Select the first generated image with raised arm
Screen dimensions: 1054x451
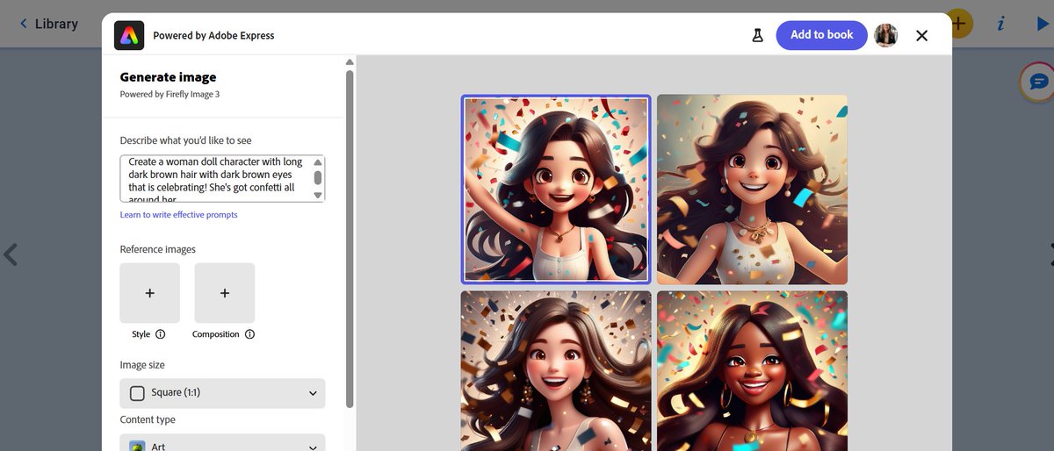556,190
